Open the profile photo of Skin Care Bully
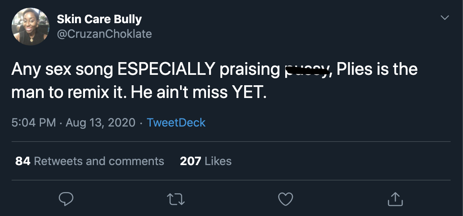The height and width of the screenshot is (216, 463). [31, 27]
